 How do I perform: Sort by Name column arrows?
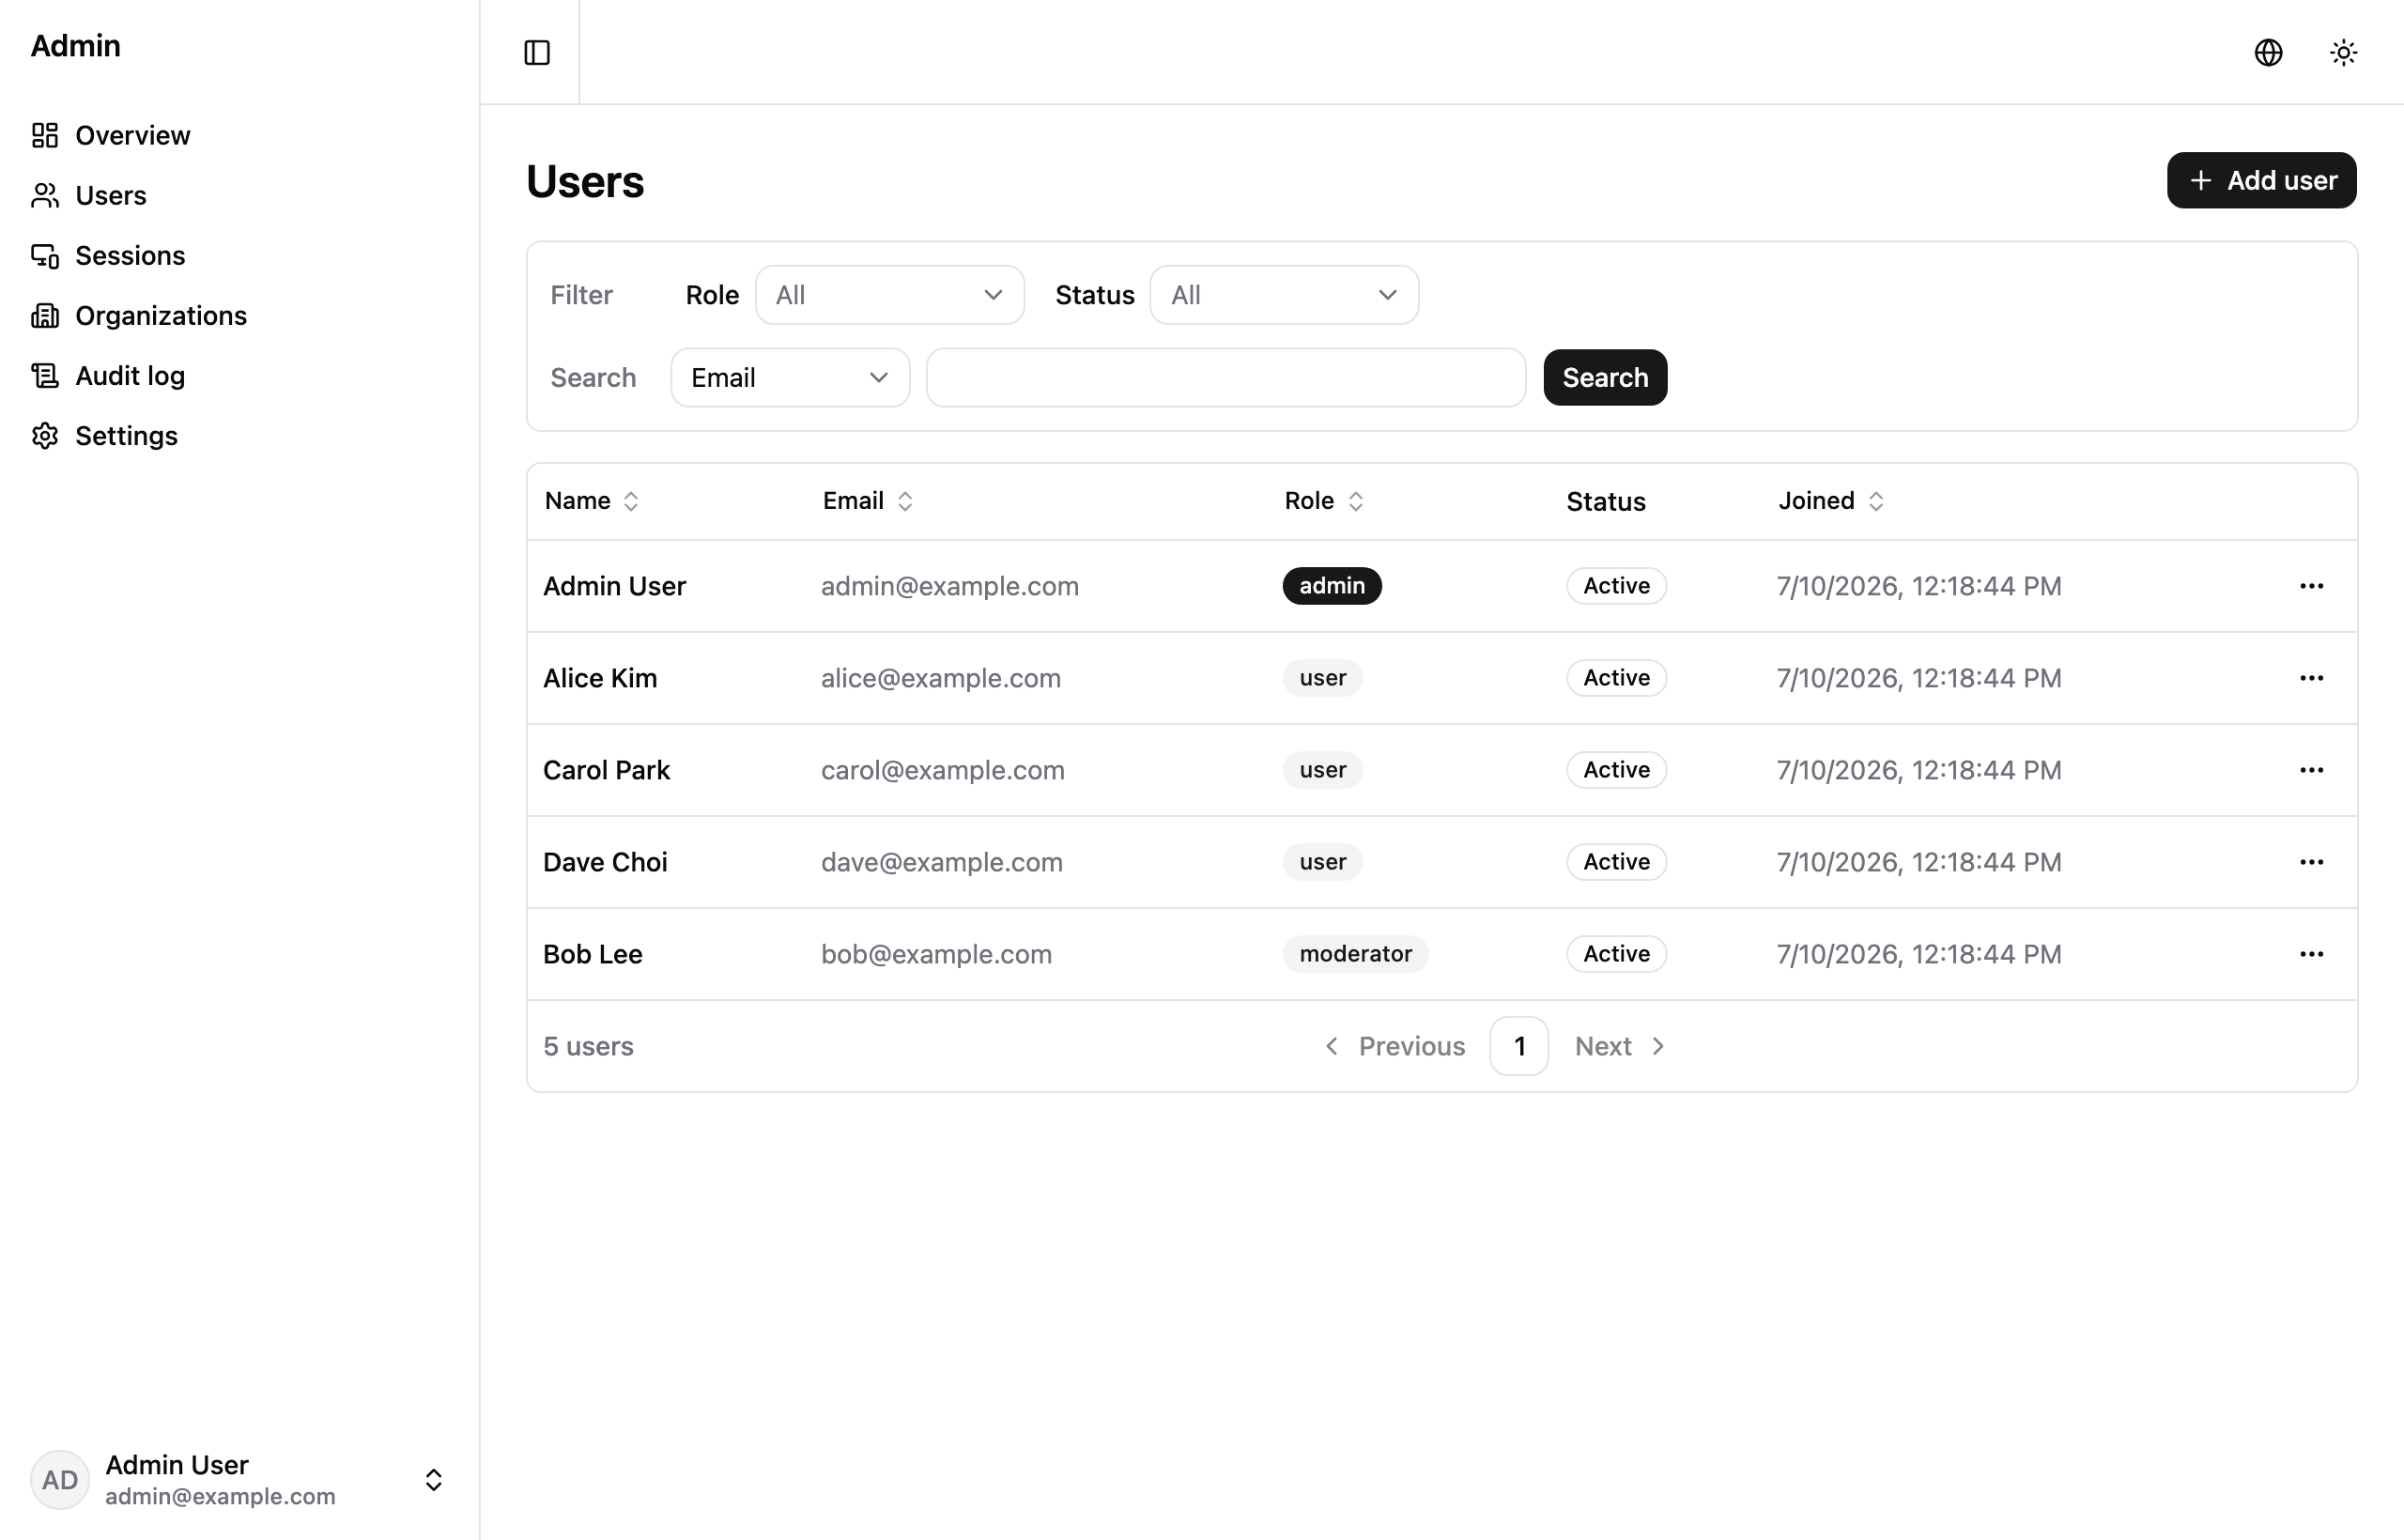click(x=631, y=501)
